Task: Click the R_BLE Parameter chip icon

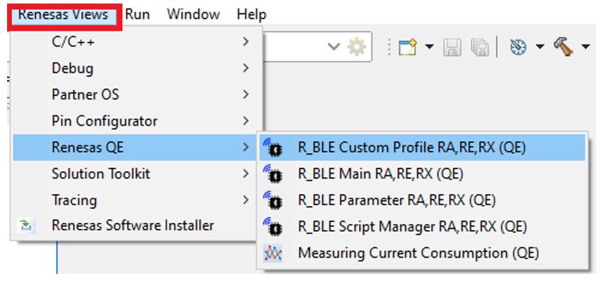Action: (x=273, y=201)
